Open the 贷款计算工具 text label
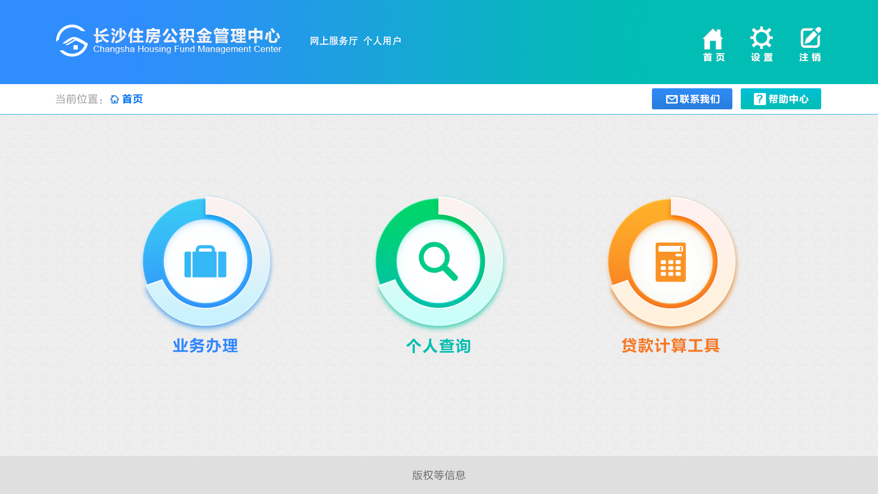 point(671,346)
